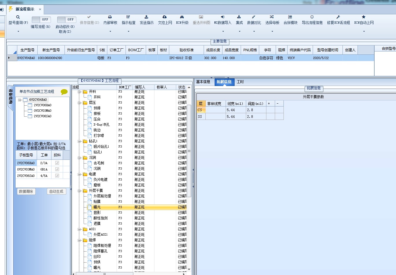Image resolution: width=396 pixels, height=275 pixels.
Task: Select the 2V2CV06RA0 tree node
Action: 43,105
